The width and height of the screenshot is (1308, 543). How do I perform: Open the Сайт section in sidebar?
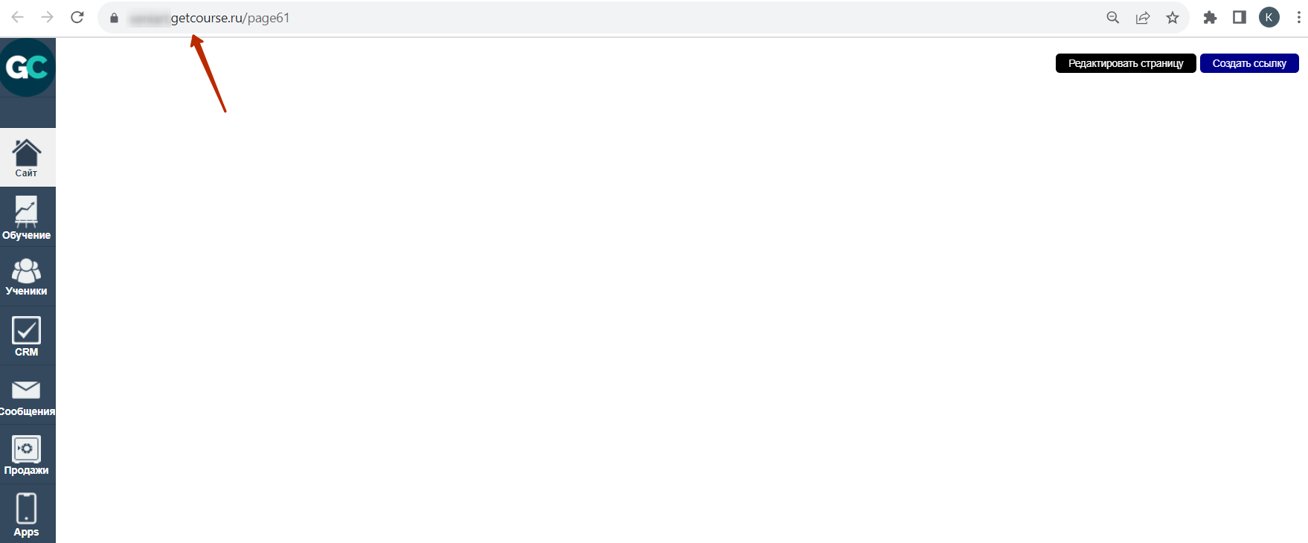(27, 158)
